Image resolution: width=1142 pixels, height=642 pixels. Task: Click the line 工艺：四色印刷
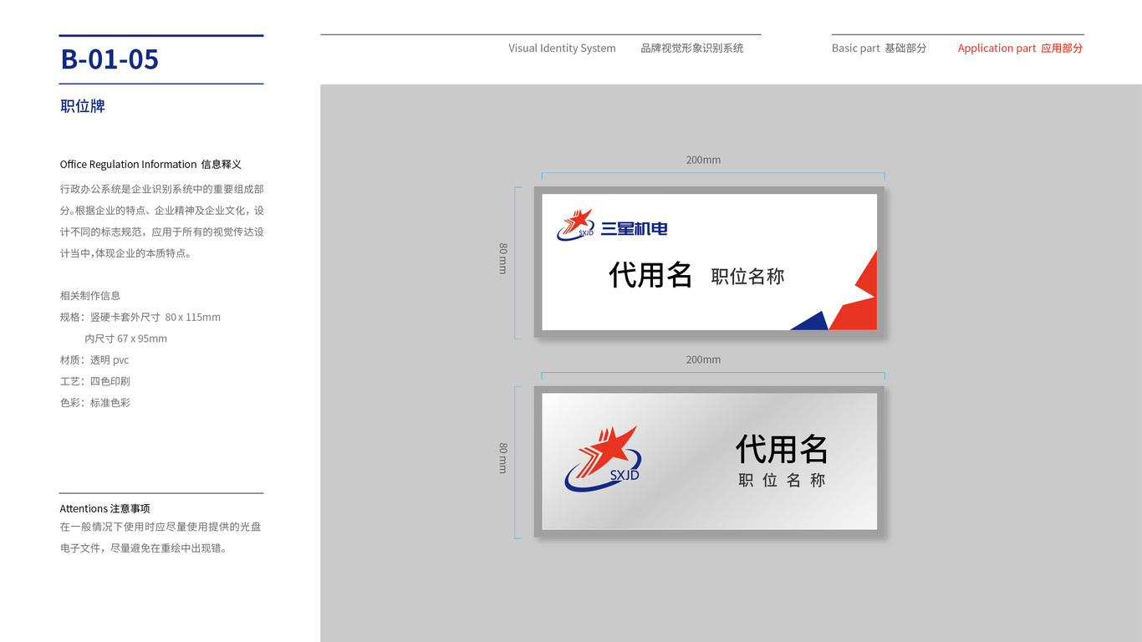click(95, 381)
